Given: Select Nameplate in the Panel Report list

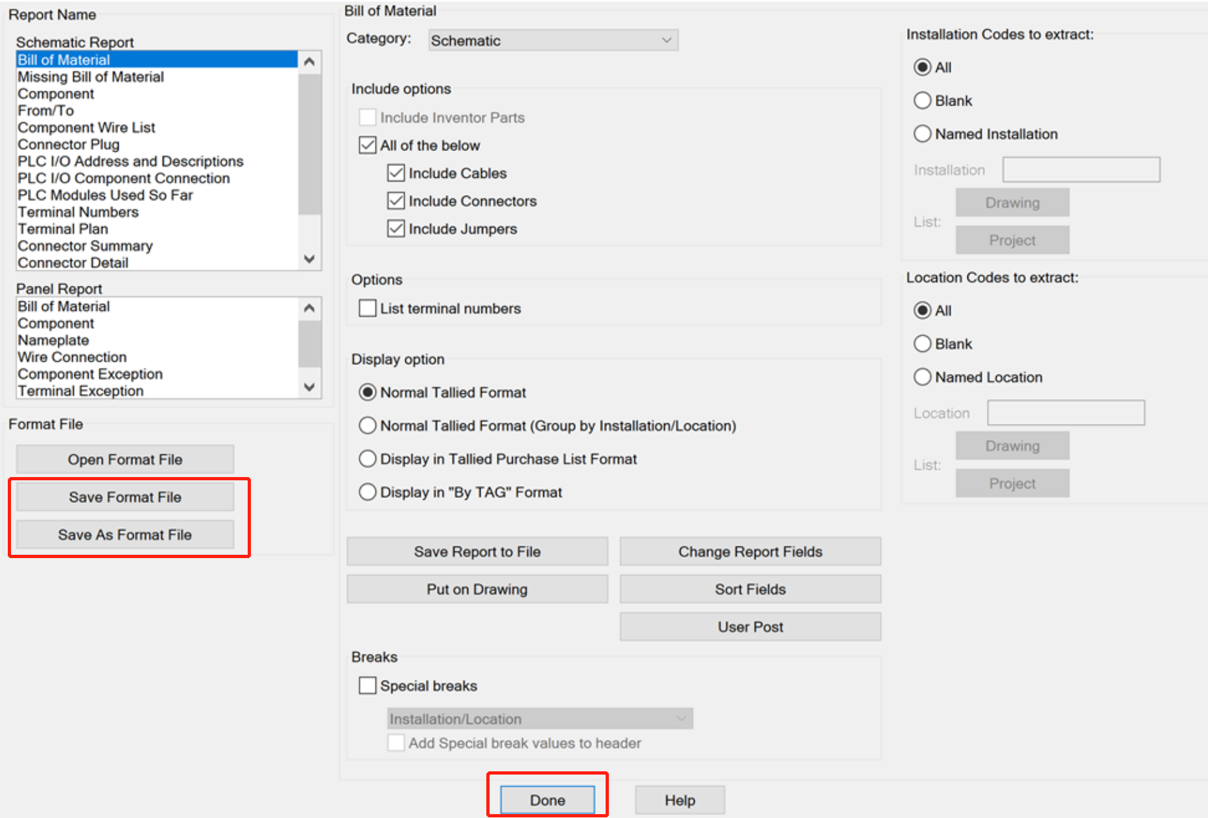Looking at the screenshot, I should [x=53, y=340].
